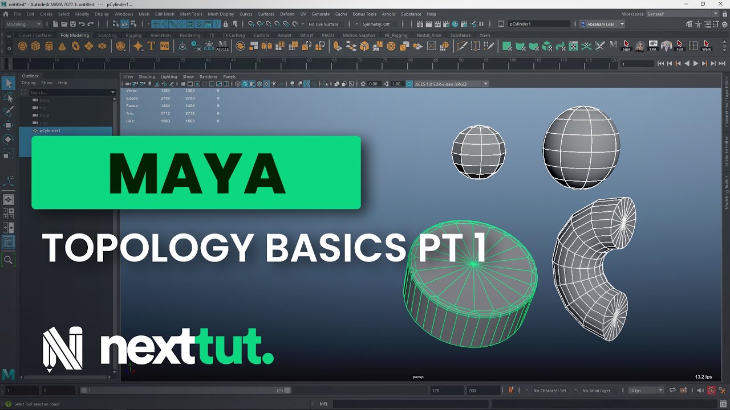Toggle the lock selection padlock icon
This screenshot has height=410, width=730.
click(226, 24)
